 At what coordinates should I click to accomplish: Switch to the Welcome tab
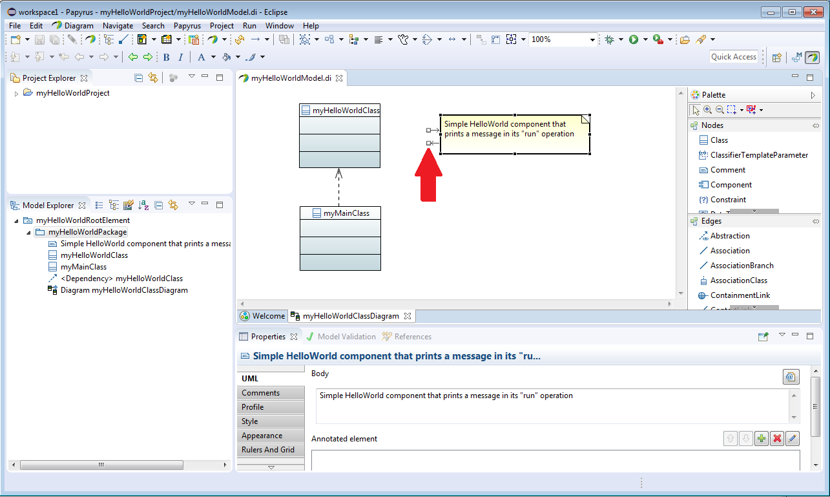pos(262,316)
